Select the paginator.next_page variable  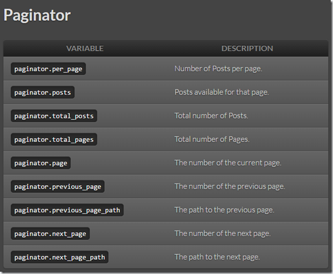coord(50,234)
